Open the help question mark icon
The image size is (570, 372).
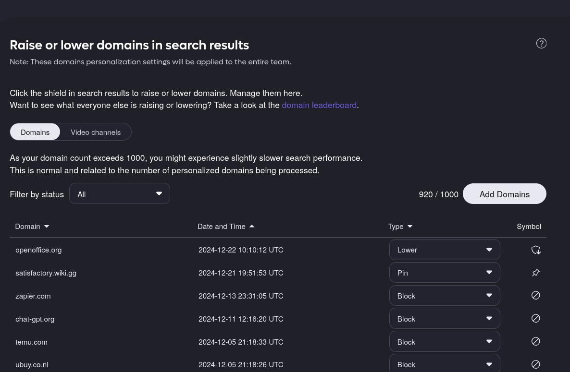pos(541,44)
